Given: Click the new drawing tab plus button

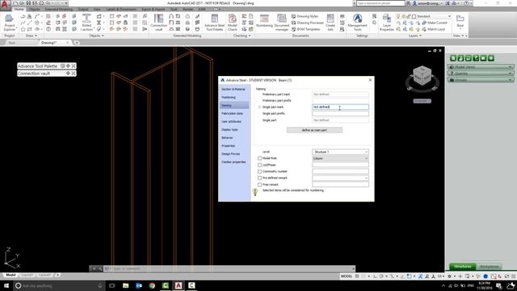Looking at the screenshot, I should coord(77,43).
